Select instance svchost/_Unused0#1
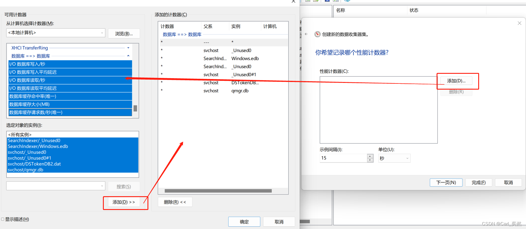The width and height of the screenshot is (526, 229). point(72,158)
